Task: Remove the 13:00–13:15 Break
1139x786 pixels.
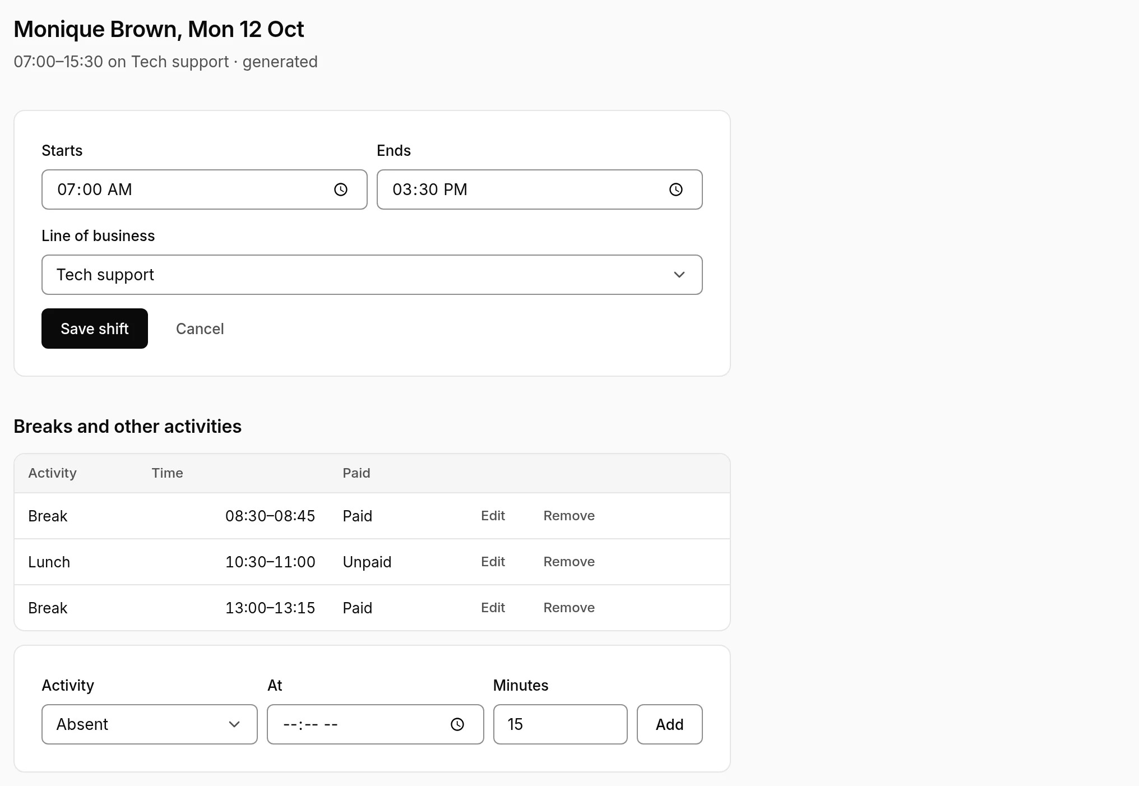Action: point(569,608)
